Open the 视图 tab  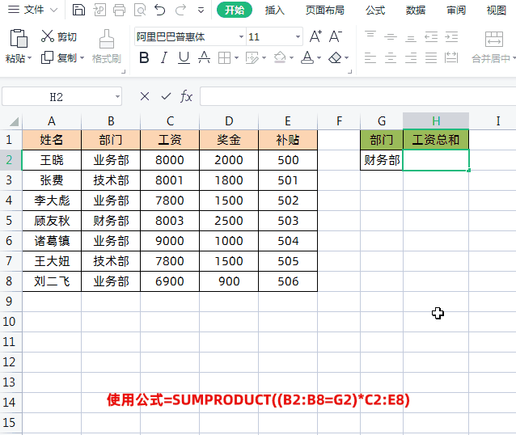click(x=497, y=11)
